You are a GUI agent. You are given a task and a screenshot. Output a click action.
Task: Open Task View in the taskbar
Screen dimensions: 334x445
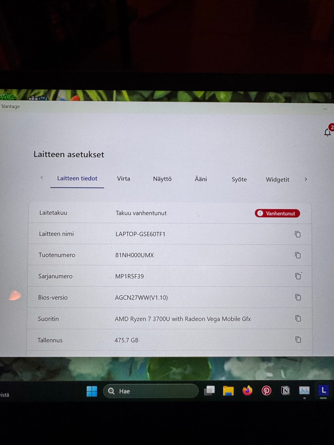[x=209, y=391]
